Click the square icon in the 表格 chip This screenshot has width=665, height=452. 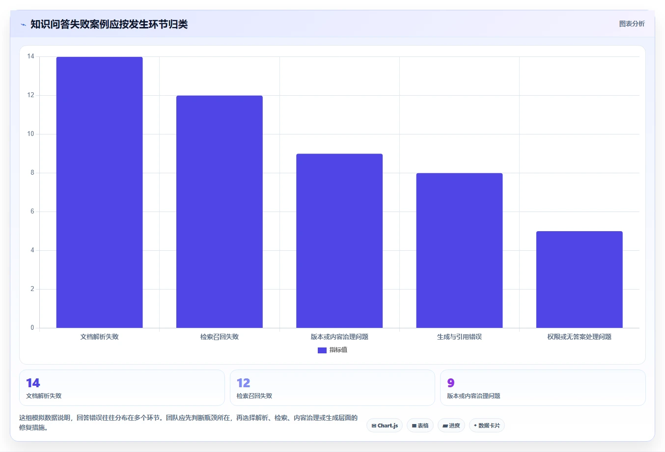point(414,426)
